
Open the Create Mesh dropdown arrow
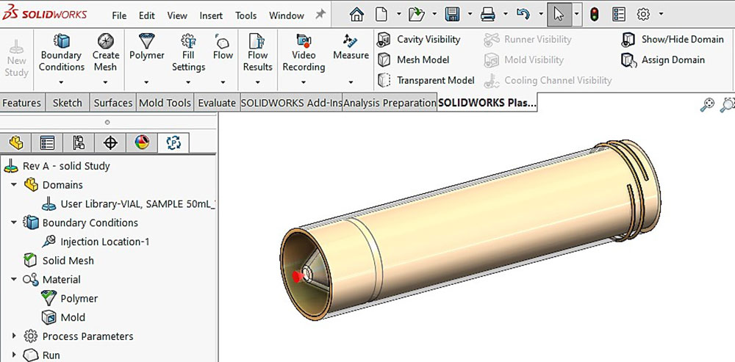click(105, 82)
